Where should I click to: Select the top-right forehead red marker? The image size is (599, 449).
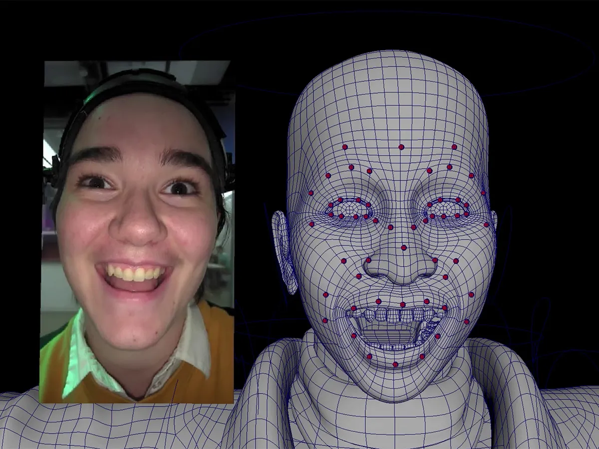click(x=454, y=147)
